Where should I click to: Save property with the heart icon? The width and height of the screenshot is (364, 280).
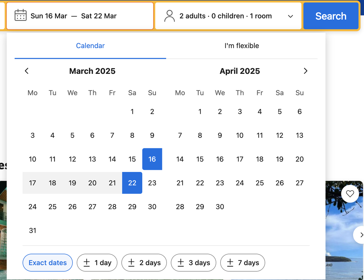pos(350,194)
